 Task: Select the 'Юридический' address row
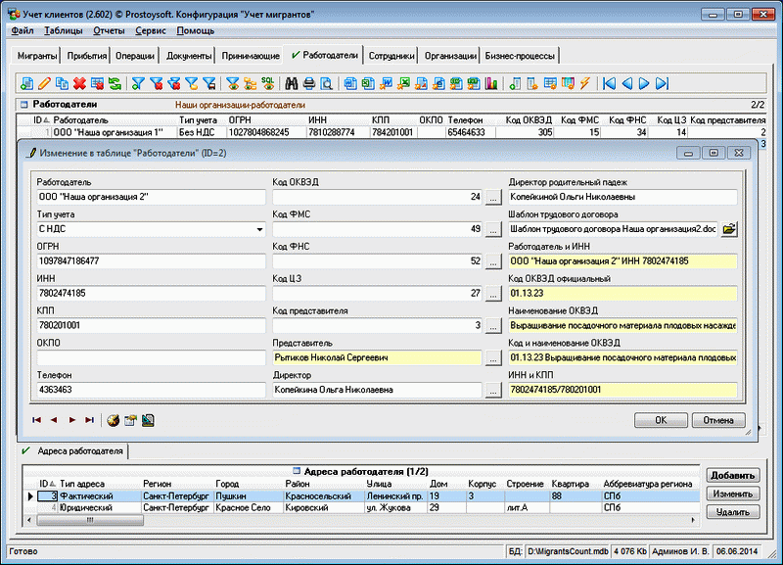pos(86,507)
